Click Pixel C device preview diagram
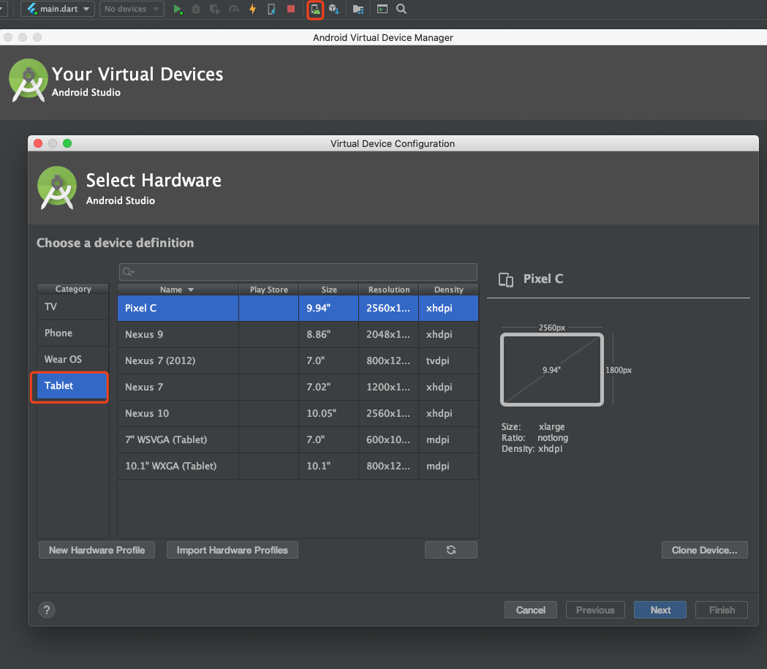 552,370
